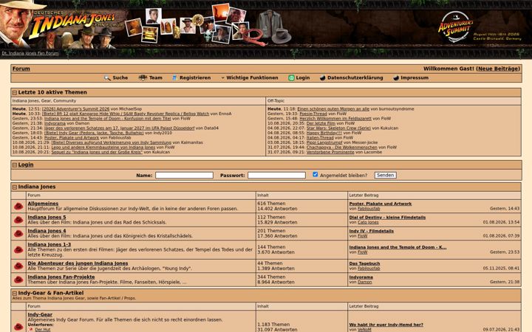Click red fedora icon for Indiana Jones 5
The width and height of the screenshot is (532, 332).
(18, 220)
